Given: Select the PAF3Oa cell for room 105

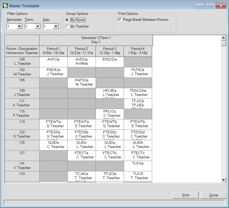Looking at the screenshot, I should click(x=82, y=83).
